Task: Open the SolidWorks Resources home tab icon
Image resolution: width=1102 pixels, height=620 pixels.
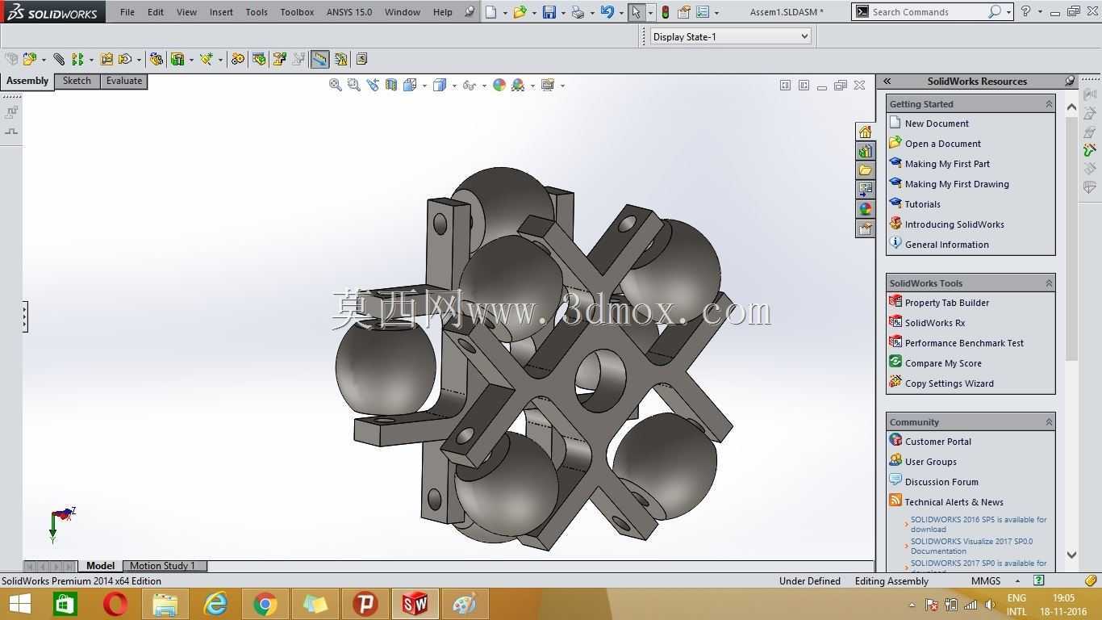Action: point(865,132)
